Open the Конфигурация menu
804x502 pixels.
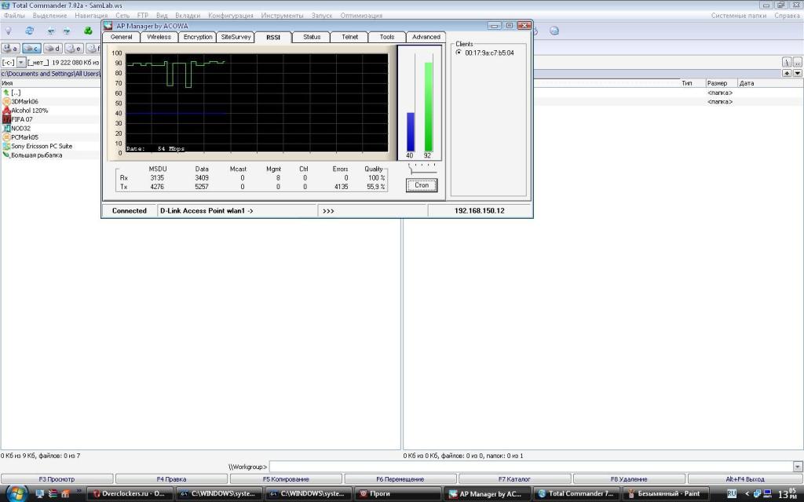click(231, 16)
